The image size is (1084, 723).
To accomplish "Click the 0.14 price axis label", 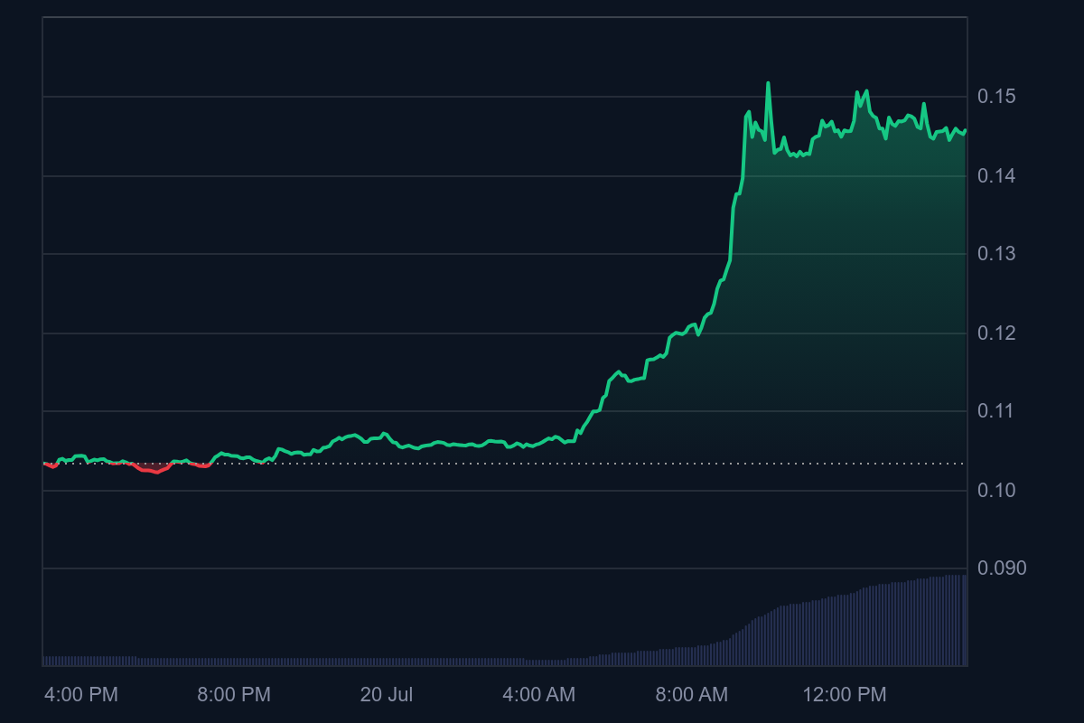I will pos(996,175).
